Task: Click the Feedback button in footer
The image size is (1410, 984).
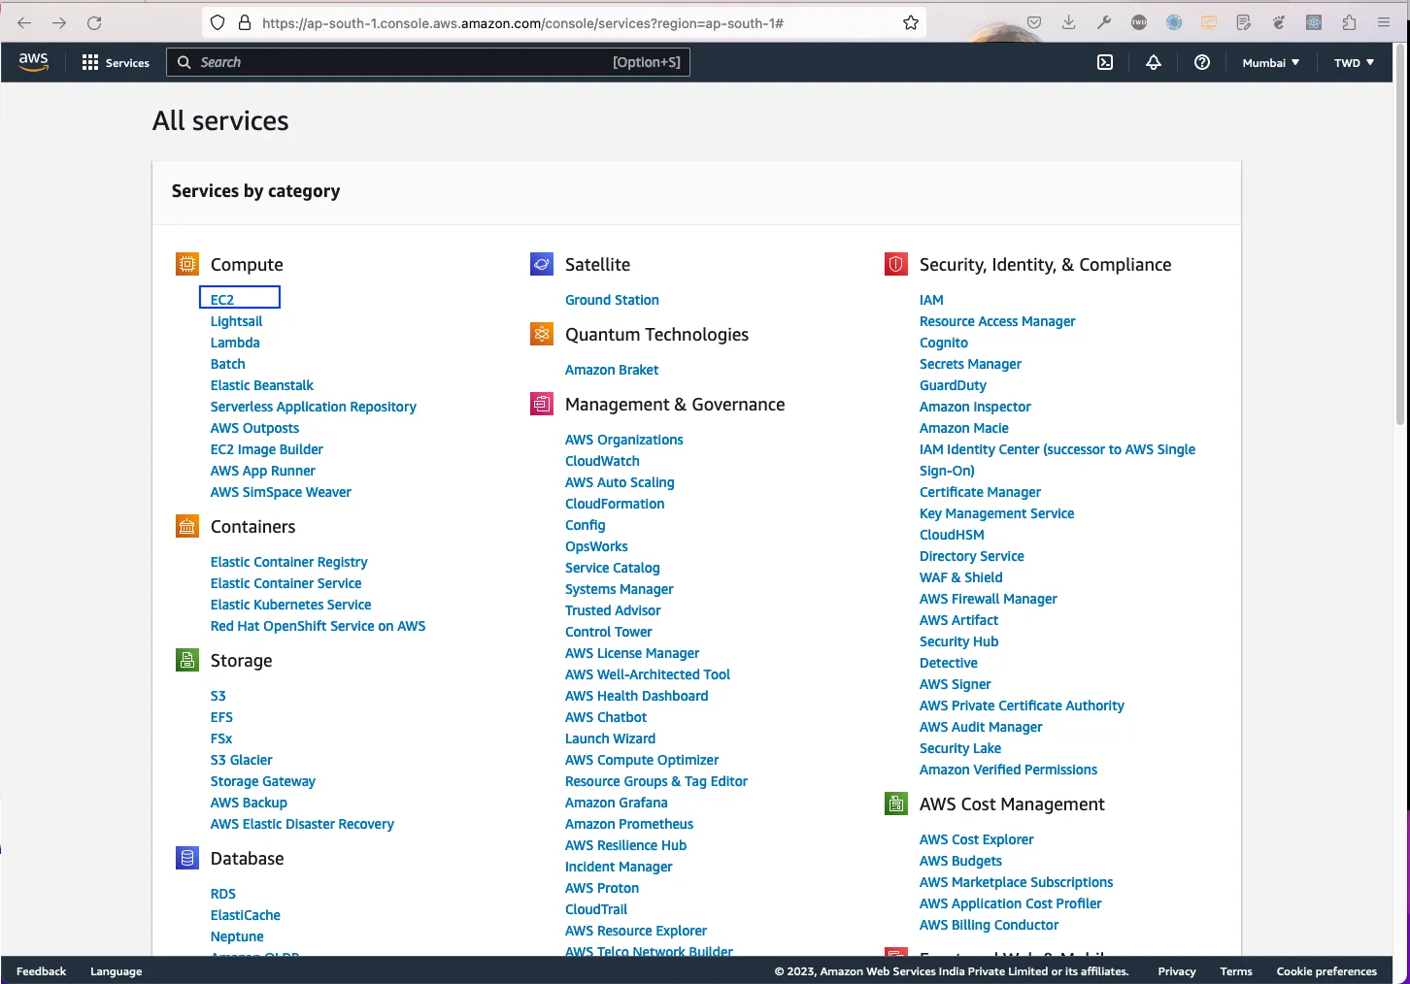Action: click(x=41, y=971)
